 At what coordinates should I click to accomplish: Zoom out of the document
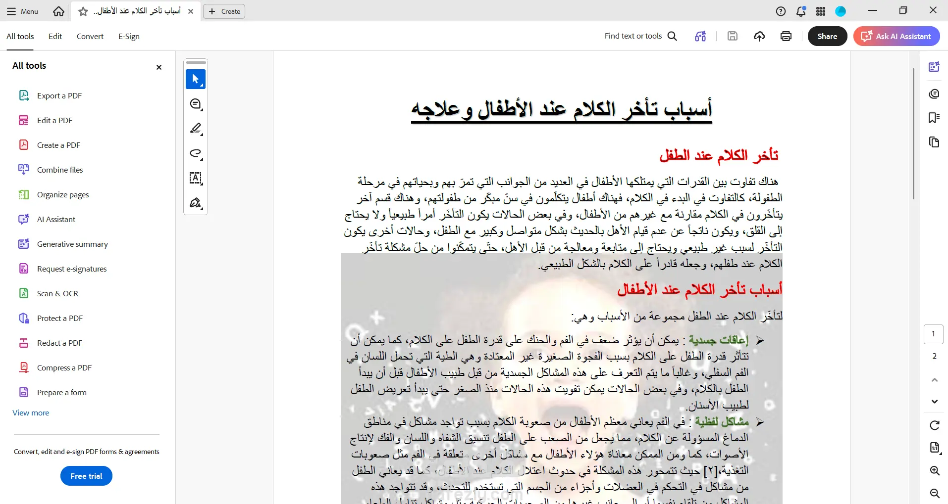pyautogui.click(x=935, y=493)
